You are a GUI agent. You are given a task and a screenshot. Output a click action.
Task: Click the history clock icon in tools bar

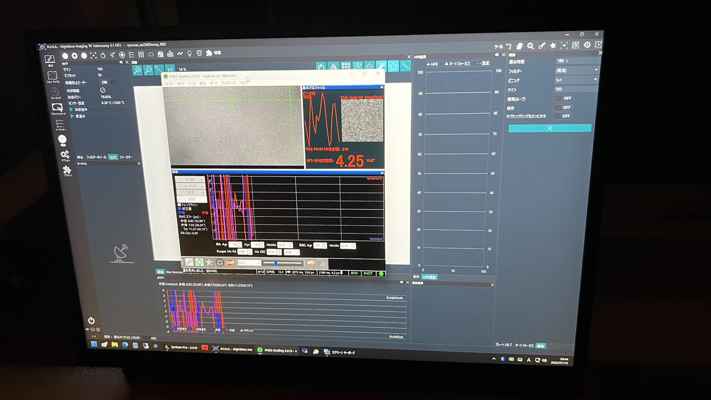[x=587, y=45]
